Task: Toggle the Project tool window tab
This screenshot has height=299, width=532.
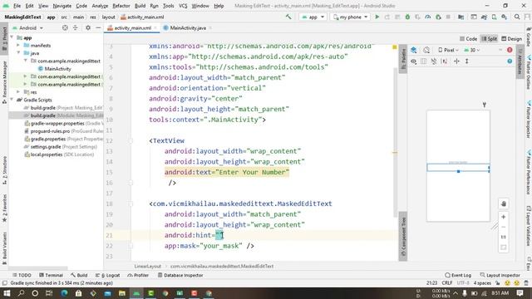Action: click(x=4, y=38)
